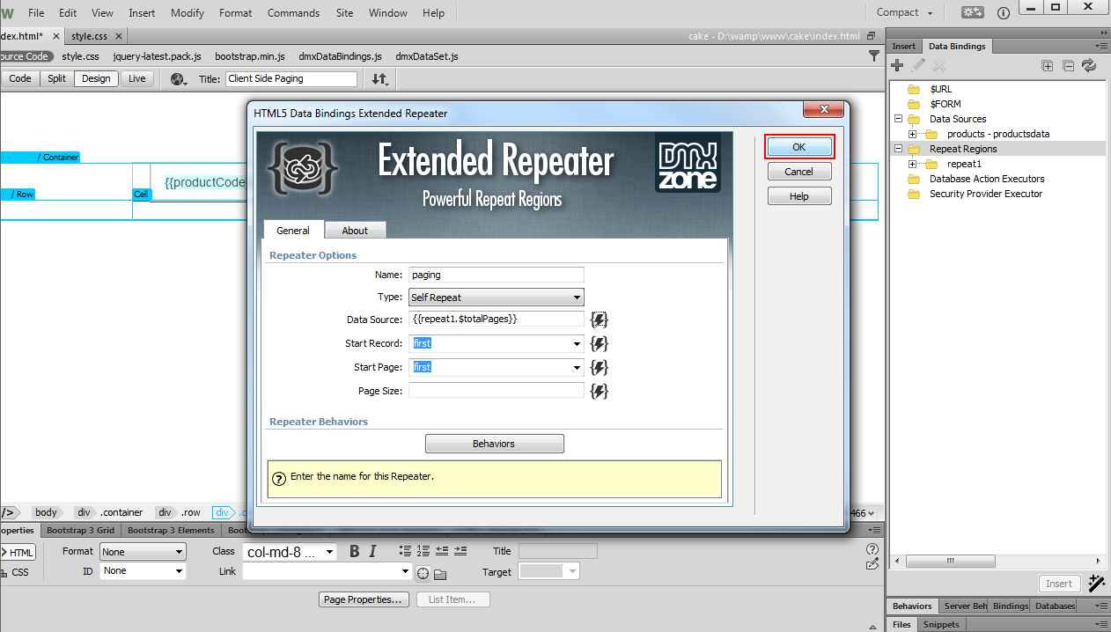Expand the repeat1 tree node
The width and height of the screenshot is (1111, 632).
914,164
